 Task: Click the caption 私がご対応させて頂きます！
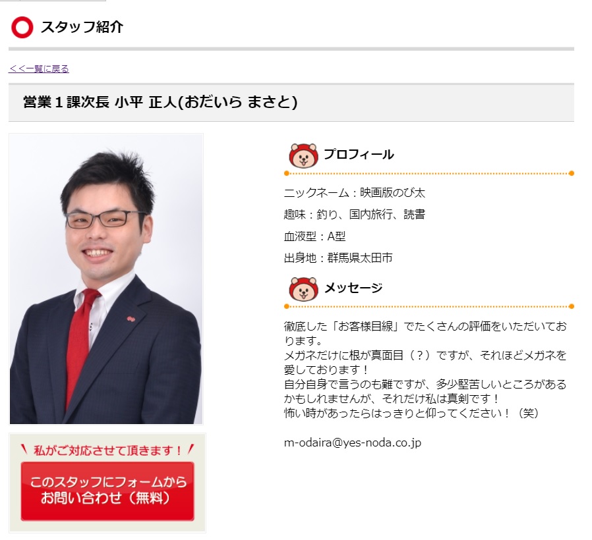tap(107, 450)
